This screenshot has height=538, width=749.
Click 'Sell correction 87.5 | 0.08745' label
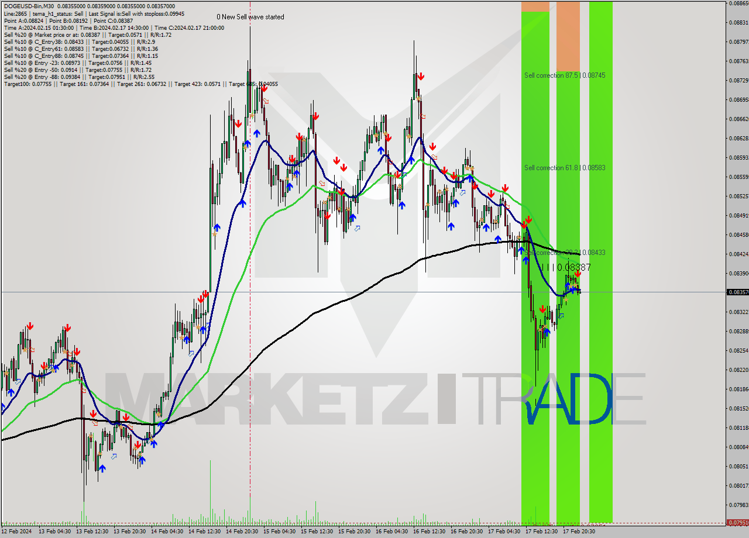(x=565, y=75)
